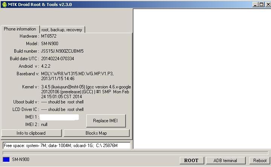This screenshot has width=271, height=167.
Task: Click the Android app icon in title bar
Action: pyautogui.click(x=4, y=5)
